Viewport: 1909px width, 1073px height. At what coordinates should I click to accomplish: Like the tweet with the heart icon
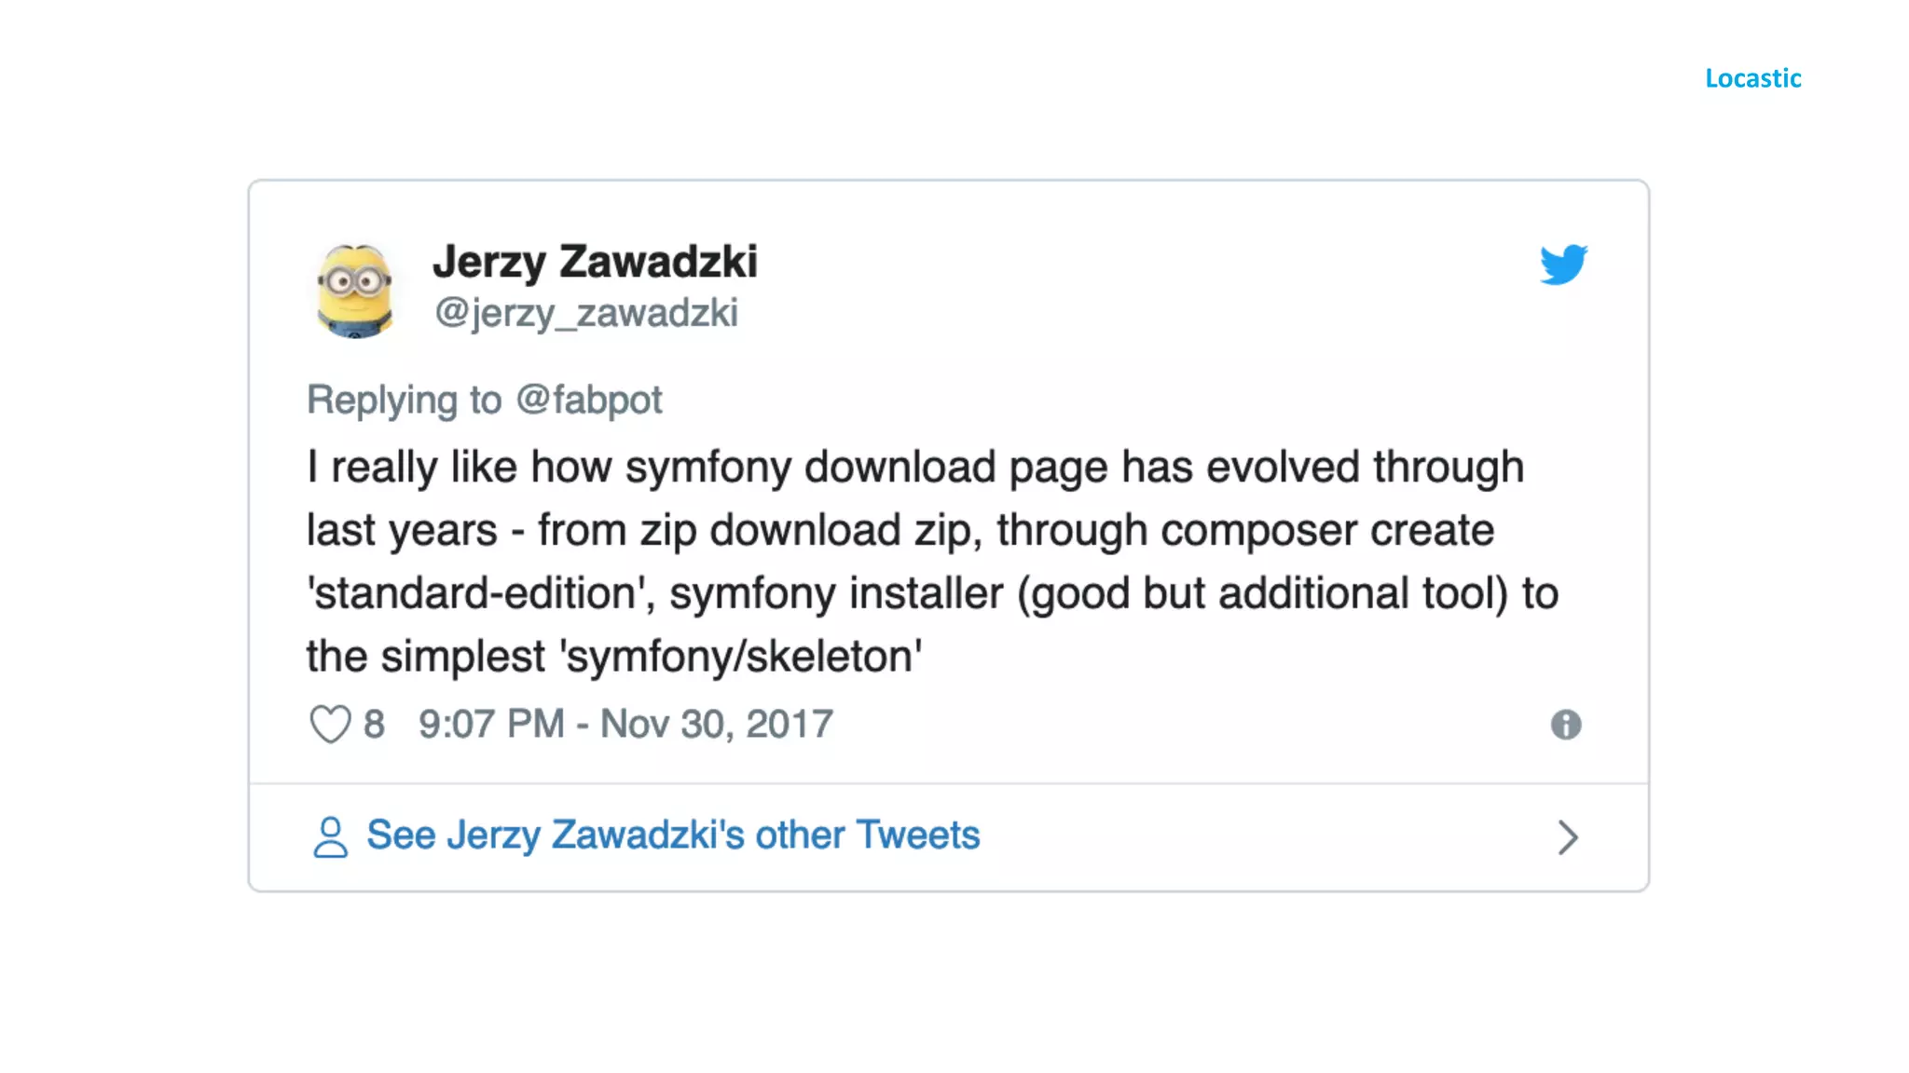[330, 724]
